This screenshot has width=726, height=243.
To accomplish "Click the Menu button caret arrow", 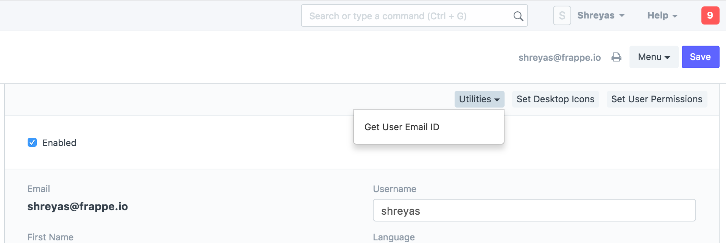I will click(x=667, y=57).
